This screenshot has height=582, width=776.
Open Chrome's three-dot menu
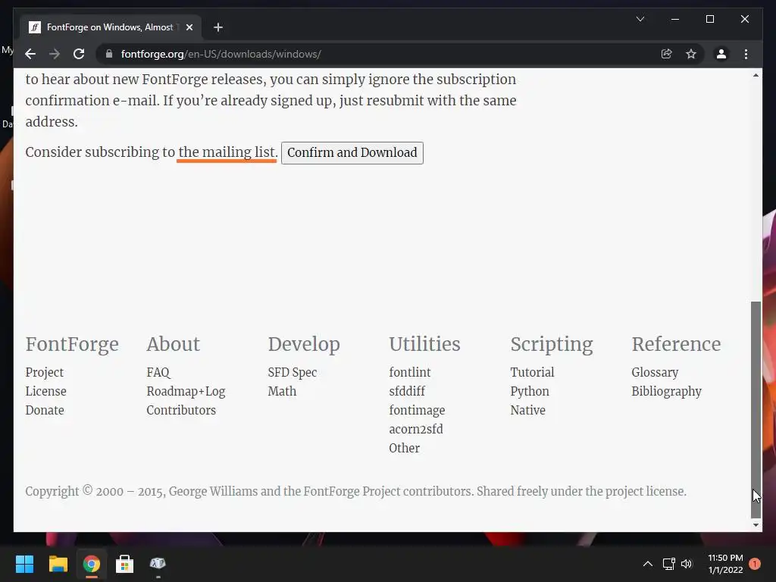(746, 54)
